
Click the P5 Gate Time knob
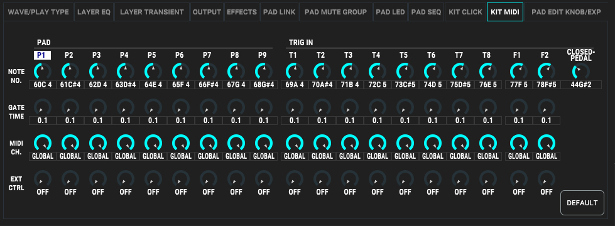153,107
